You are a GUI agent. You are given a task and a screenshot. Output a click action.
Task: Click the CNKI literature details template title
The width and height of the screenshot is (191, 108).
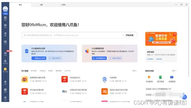[x=78, y=90]
